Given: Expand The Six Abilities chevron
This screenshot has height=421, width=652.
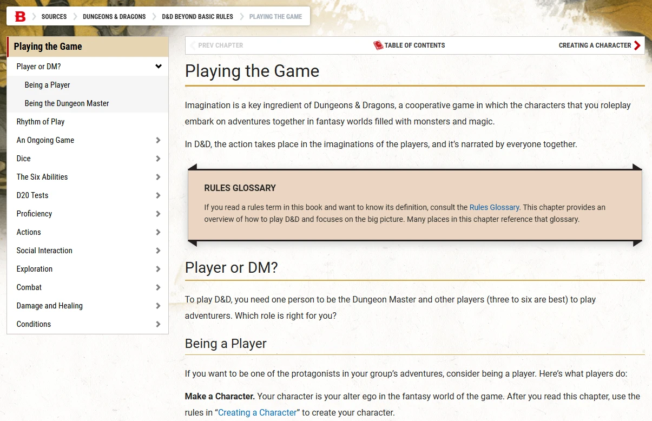Looking at the screenshot, I should point(158,177).
